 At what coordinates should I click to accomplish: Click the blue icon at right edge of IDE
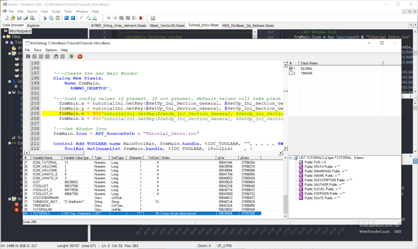click(x=415, y=161)
